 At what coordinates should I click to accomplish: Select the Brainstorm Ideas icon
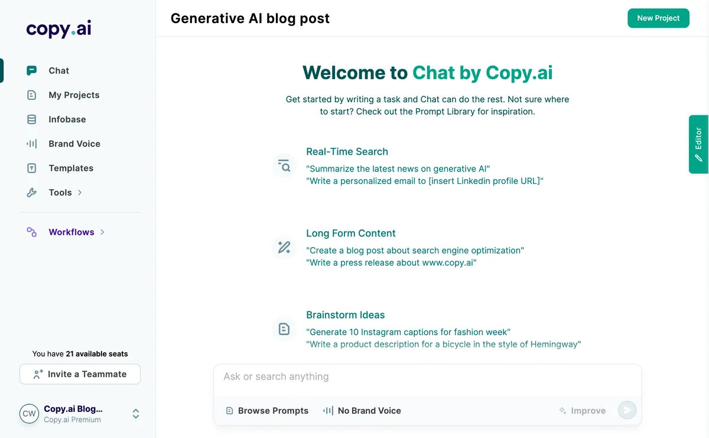[284, 329]
